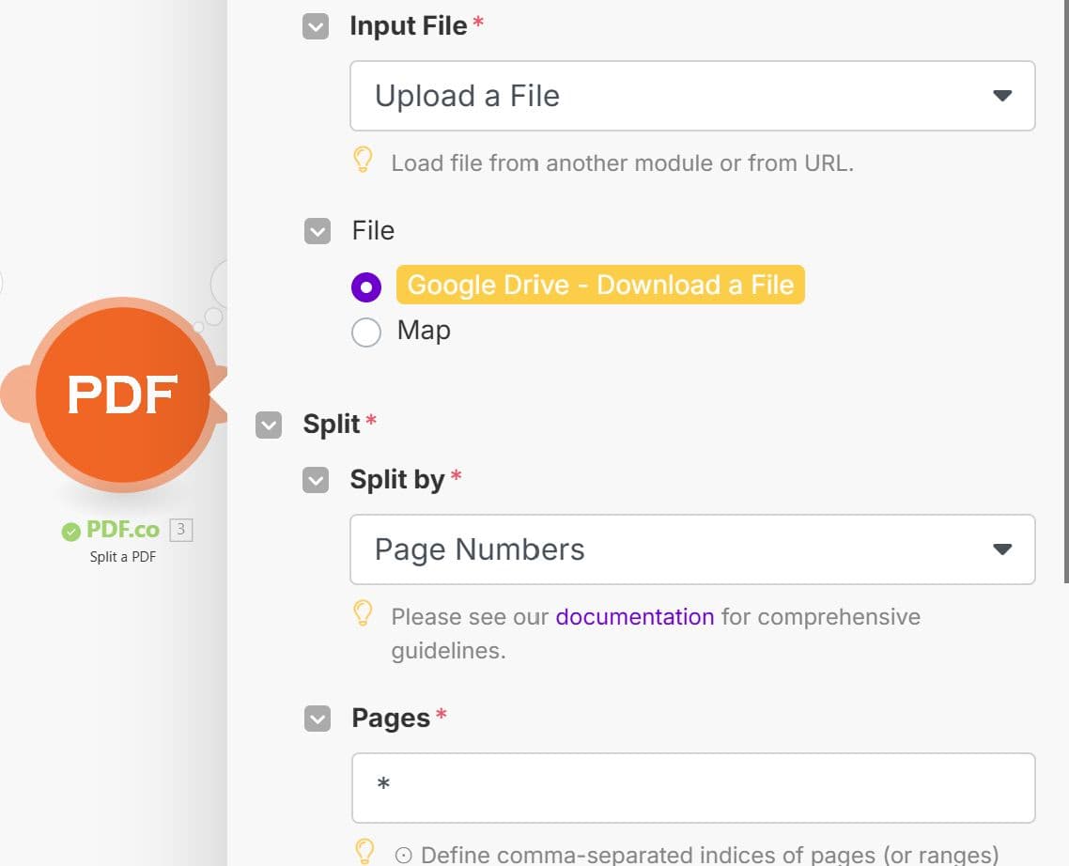Screen dimensions: 1069x866
Task: Collapse the Pages section
Action: 316,719
